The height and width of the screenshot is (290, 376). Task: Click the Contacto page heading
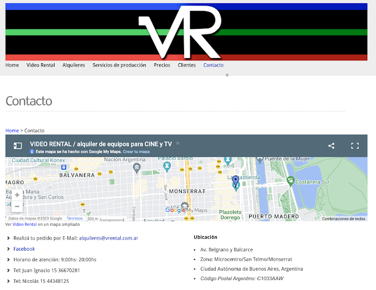click(29, 101)
